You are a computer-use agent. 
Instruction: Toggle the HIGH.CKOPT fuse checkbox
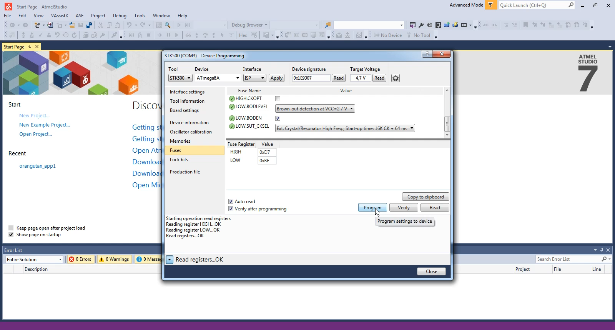click(278, 99)
